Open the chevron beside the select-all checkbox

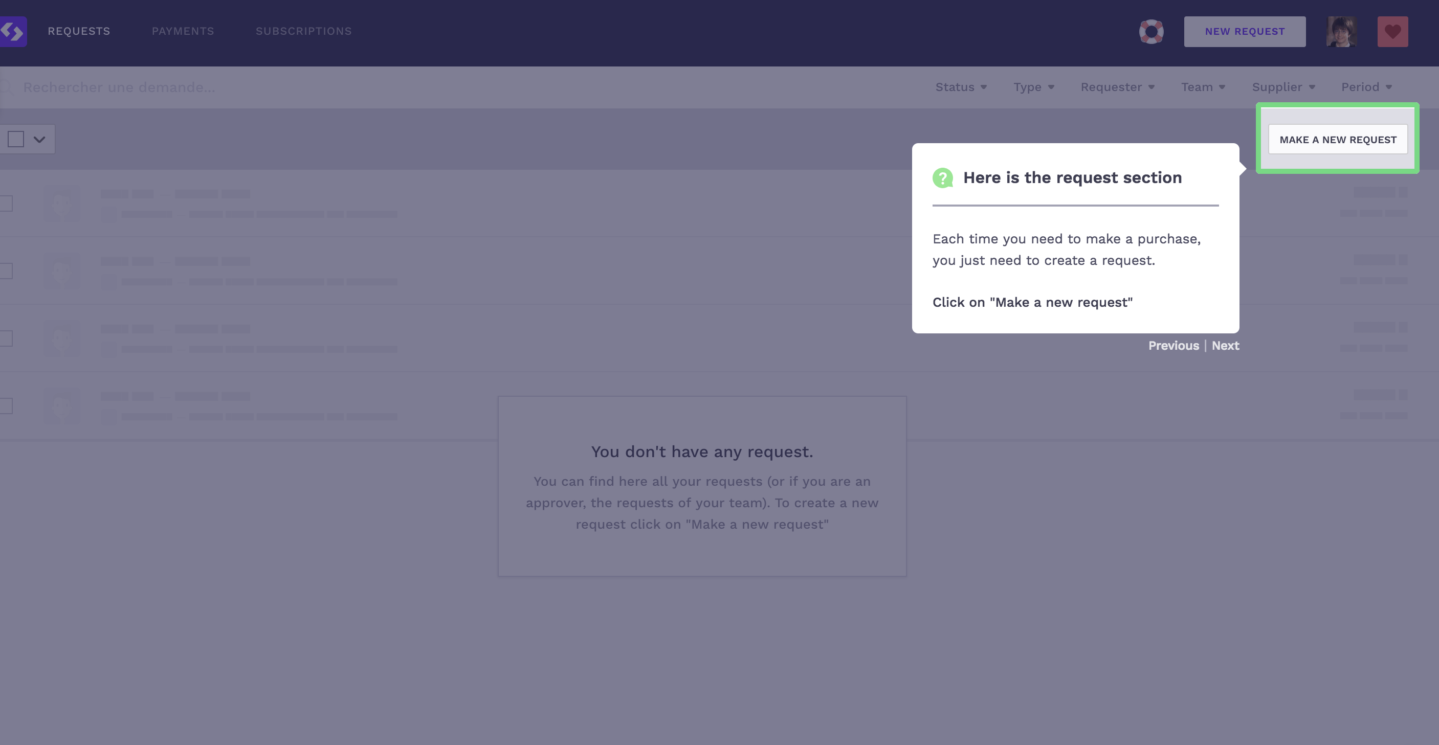click(x=39, y=140)
